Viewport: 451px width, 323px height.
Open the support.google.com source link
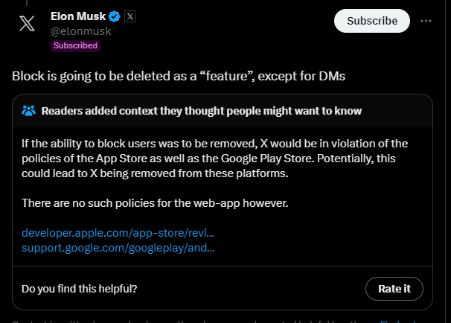118,247
